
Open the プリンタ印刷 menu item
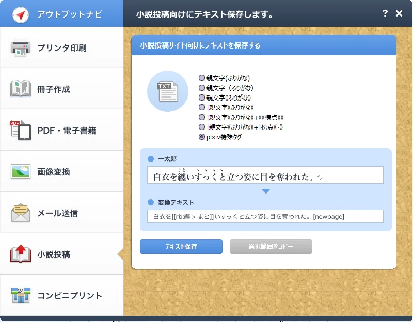(x=61, y=47)
